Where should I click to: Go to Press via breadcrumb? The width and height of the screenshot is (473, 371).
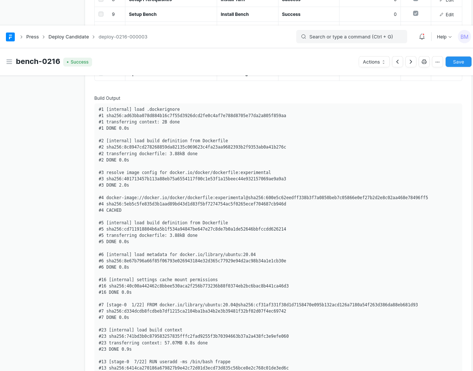point(32,37)
